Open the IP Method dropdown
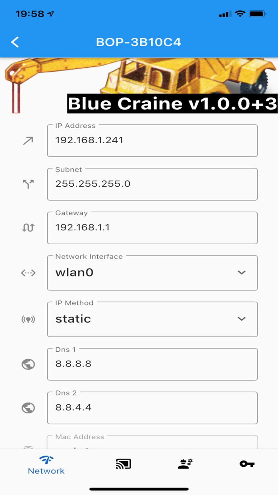Viewport: 278px width, 495px height. click(241, 319)
